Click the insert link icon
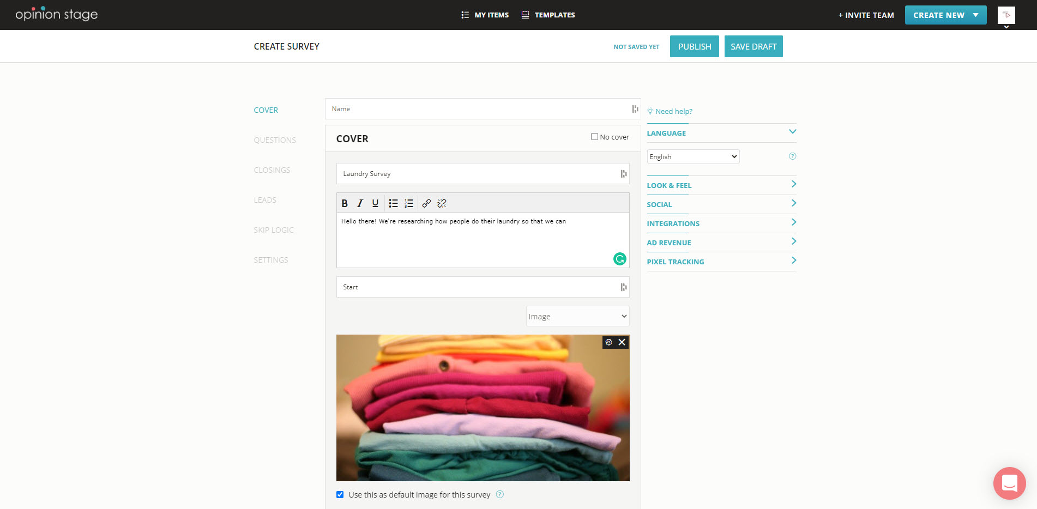 tap(426, 203)
